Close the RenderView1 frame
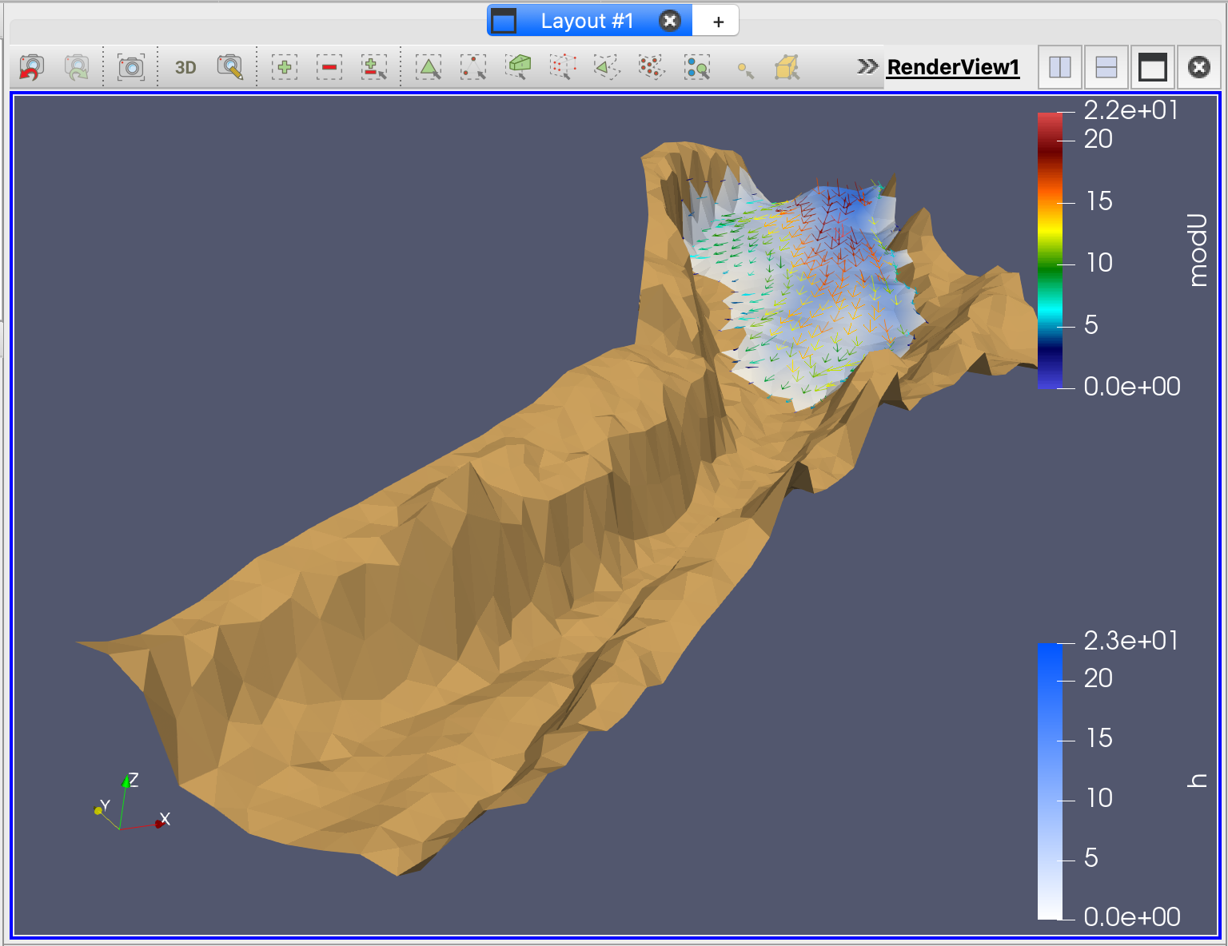Image resolution: width=1228 pixels, height=946 pixels. point(1198,67)
